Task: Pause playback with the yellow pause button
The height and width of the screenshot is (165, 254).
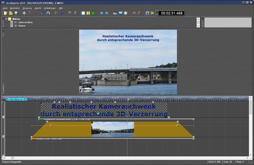Action: coord(88,13)
